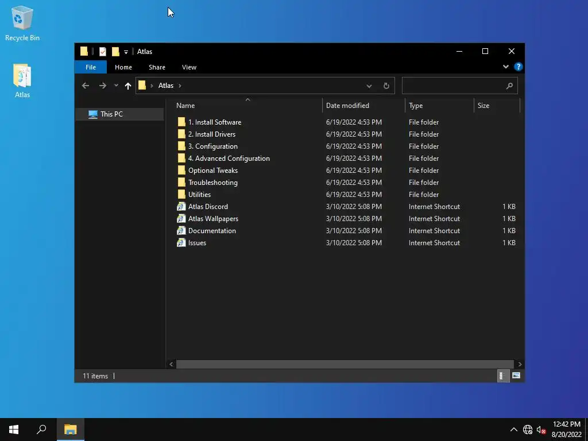Click the File Explorer taskbar button
Image resolution: width=588 pixels, height=441 pixels.
coord(70,430)
